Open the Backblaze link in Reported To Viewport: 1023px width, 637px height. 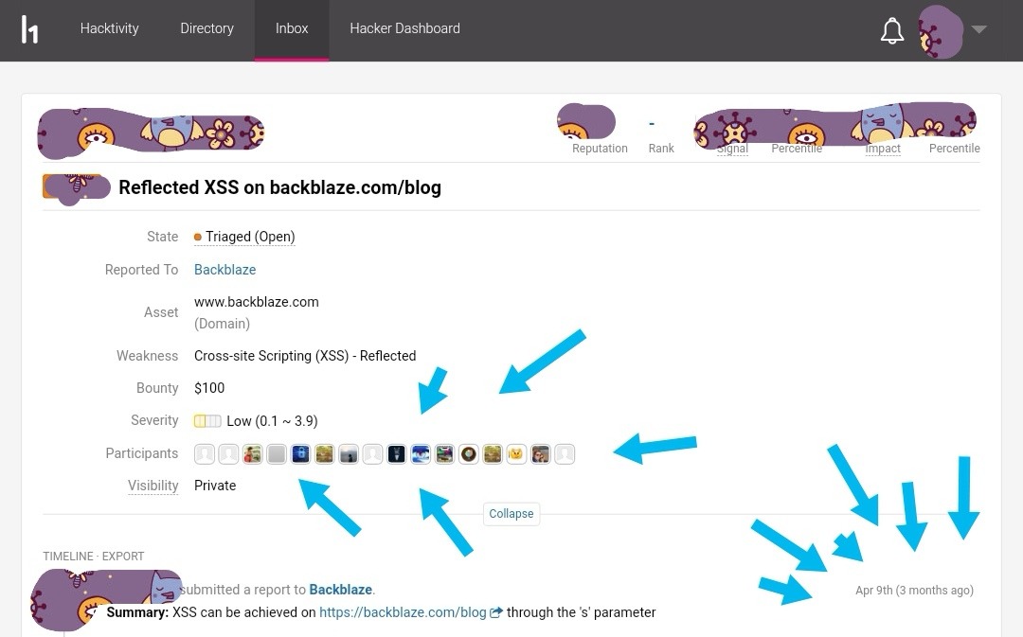pos(224,270)
